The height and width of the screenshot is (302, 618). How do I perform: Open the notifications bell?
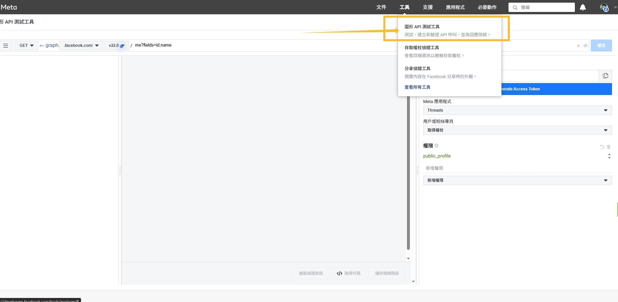tap(583, 7)
